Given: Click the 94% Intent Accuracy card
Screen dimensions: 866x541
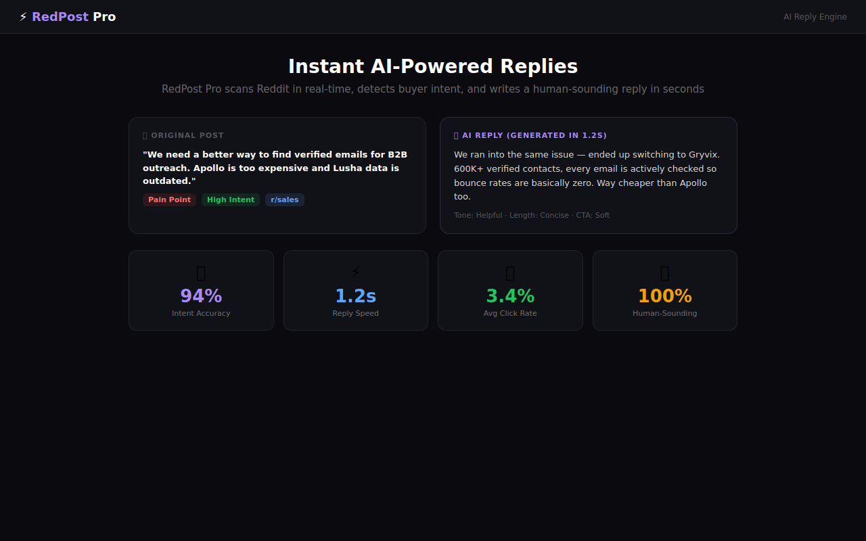Looking at the screenshot, I should [x=201, y=291].
